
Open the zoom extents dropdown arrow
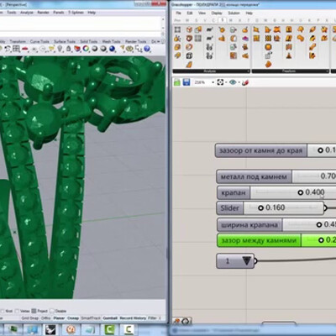tap(226, 82)
